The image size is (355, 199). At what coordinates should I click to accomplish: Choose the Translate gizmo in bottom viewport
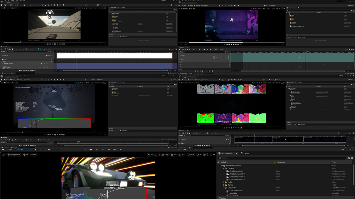point(152,155)
